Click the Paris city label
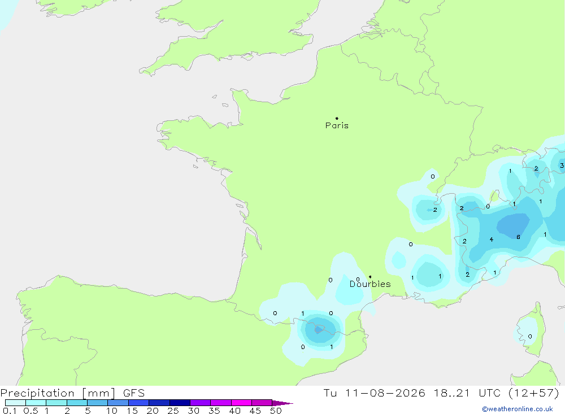 coord(337,125)
